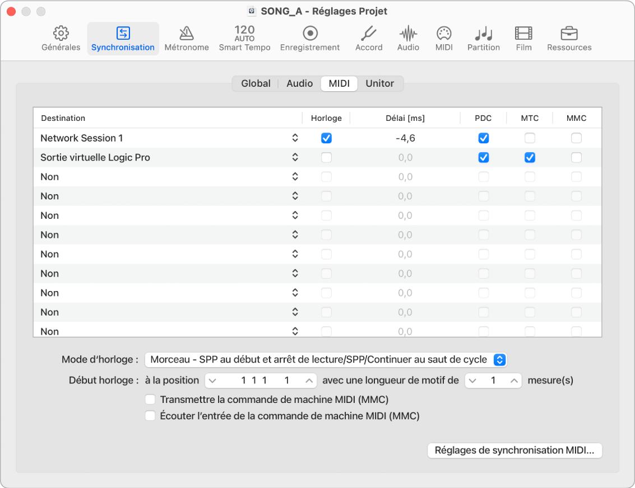This screenshot has width=635, height=488.
Task: Open the Enregistrement settings pane
Action: [310, 39]
